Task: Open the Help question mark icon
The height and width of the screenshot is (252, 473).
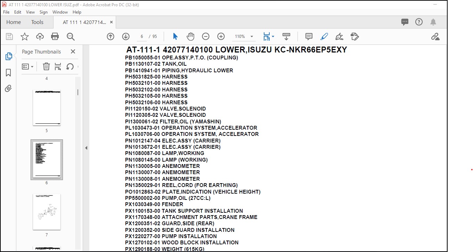Action: point(419,22)
